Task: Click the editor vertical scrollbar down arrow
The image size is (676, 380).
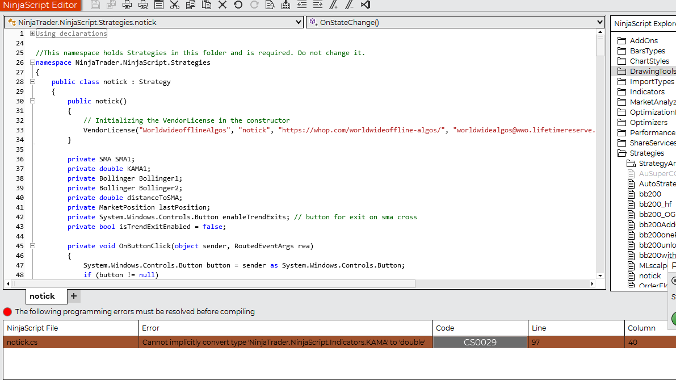Action: click(x=600, y=275)
